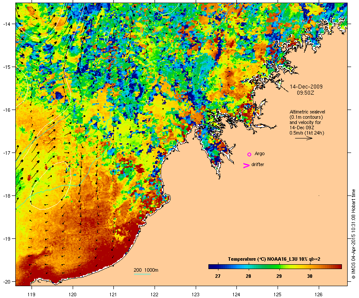
Task: Click the '125' longitude axis label
Action: pos(278,294)
